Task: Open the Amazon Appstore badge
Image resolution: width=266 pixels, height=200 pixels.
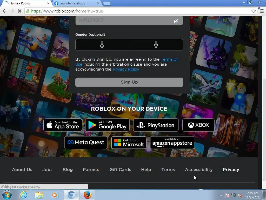Action: point(172,142)
